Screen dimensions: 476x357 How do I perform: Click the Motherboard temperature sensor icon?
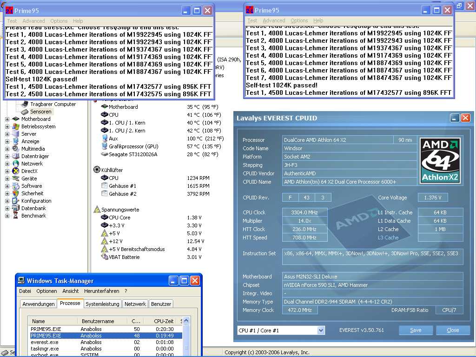[x=105, y=106]
